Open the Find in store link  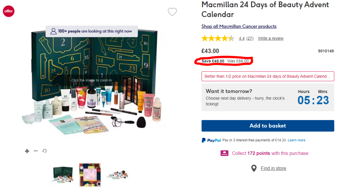tap(273, 168)
